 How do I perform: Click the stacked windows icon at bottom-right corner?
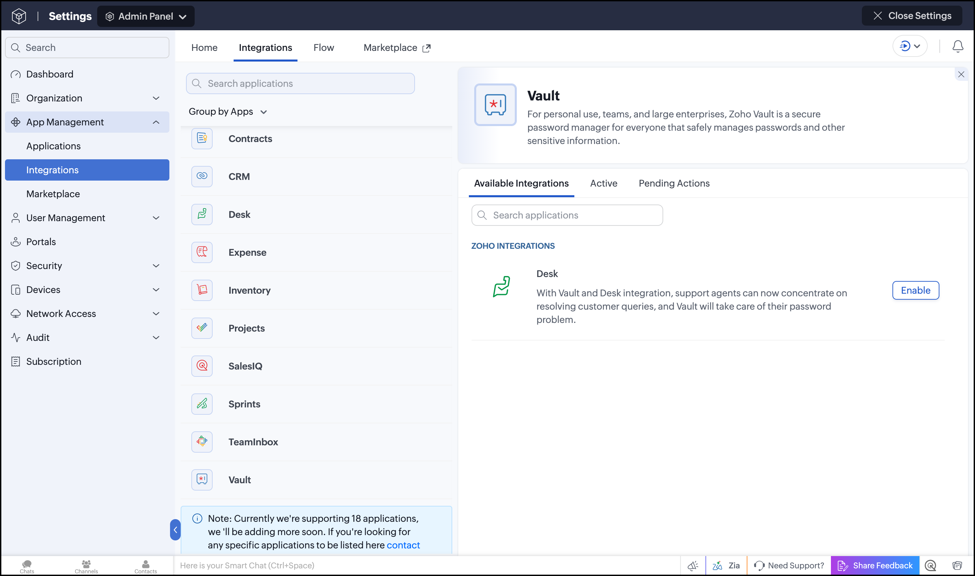[957, 565]
